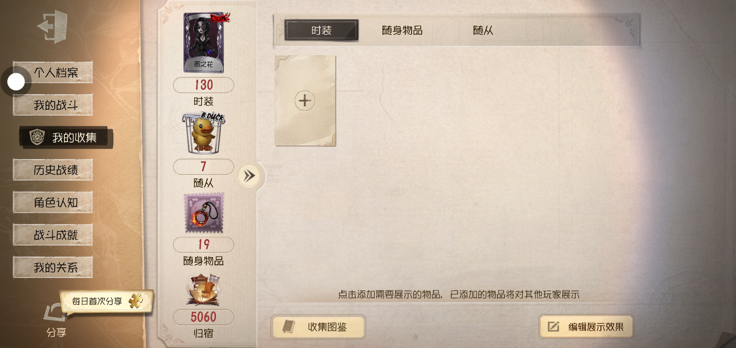Open the 恶之花 costume card

click(204, 43)
